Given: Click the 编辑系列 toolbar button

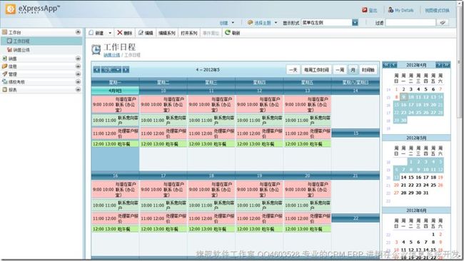Looking at the screenshot, I should 167,33.
